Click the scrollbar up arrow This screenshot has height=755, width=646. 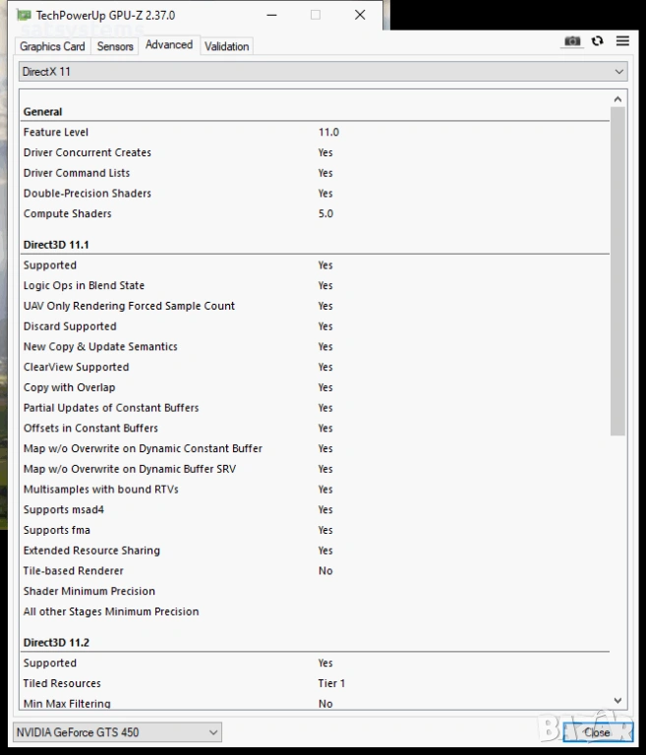[x=617, y=99]
